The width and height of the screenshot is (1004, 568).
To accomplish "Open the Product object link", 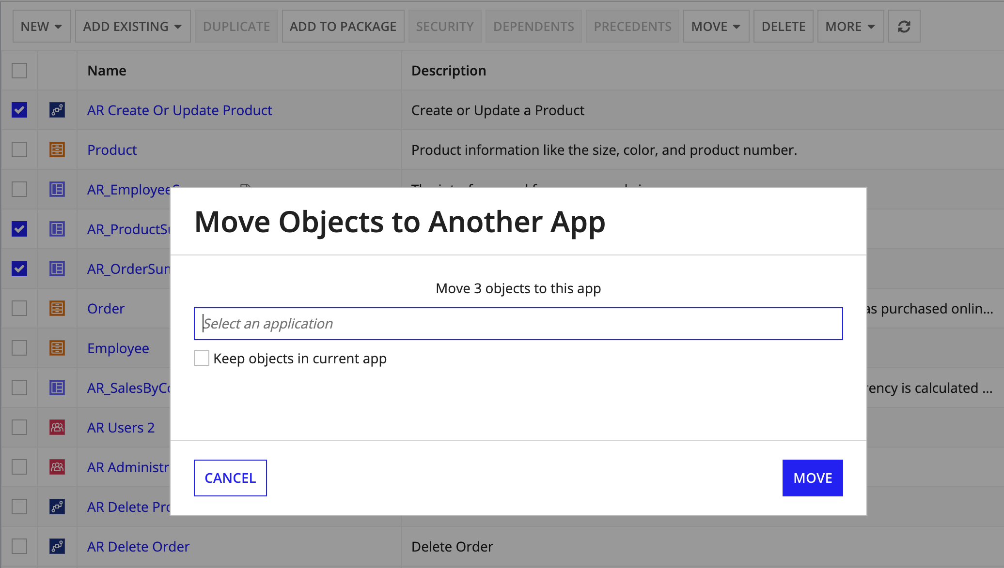I will [x=112, y=150].
